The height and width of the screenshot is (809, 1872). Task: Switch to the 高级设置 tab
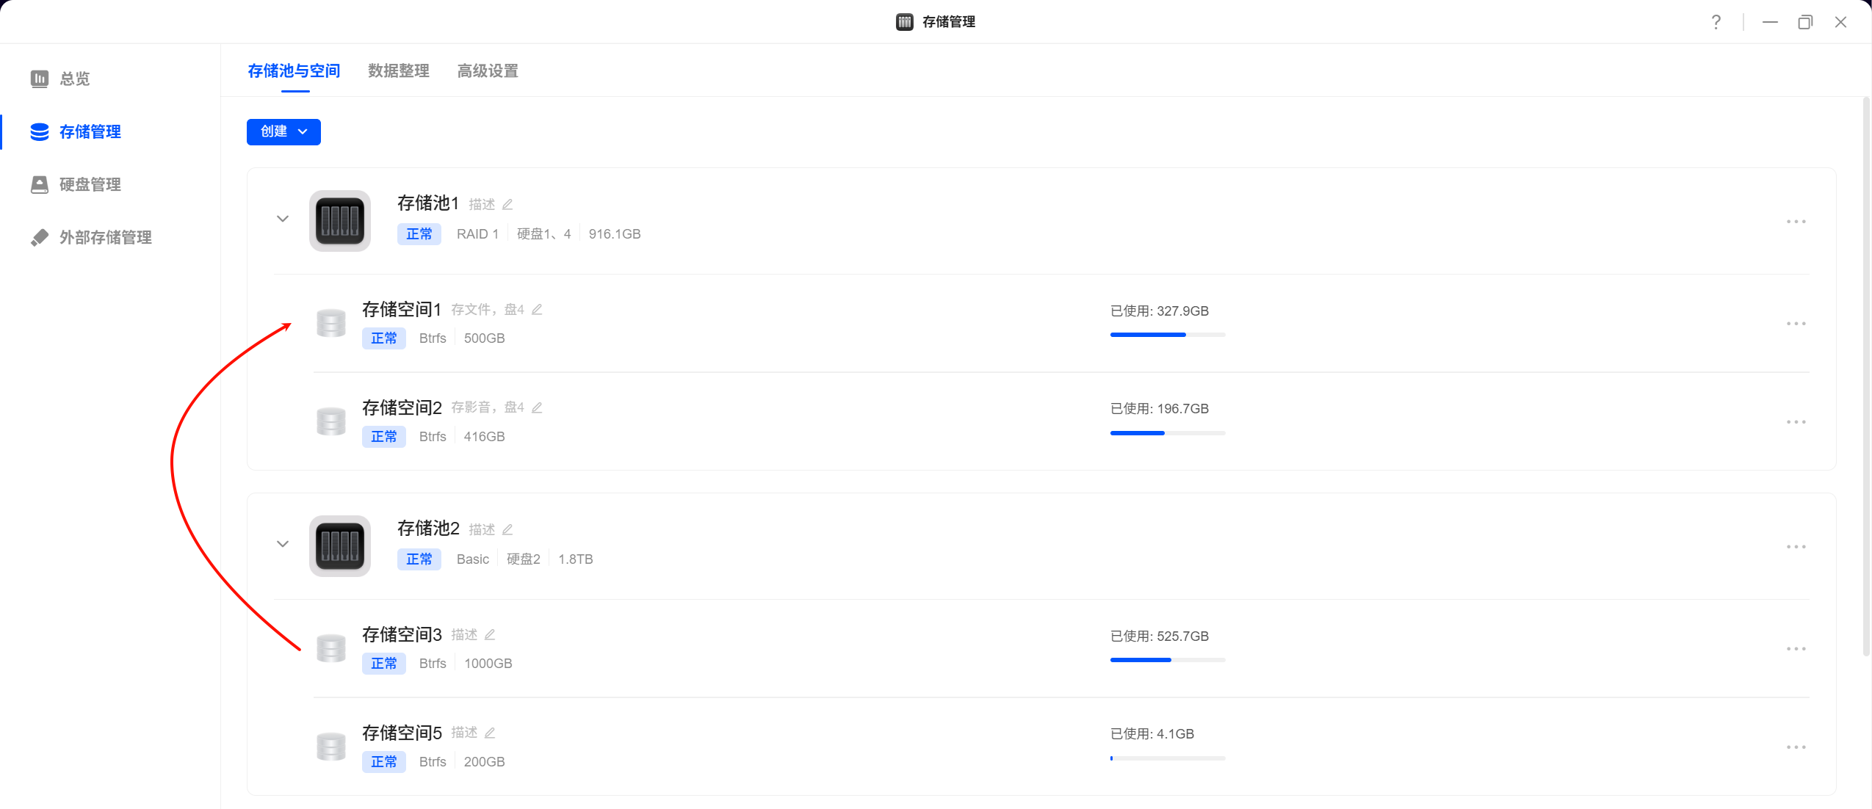pos(488,71)
